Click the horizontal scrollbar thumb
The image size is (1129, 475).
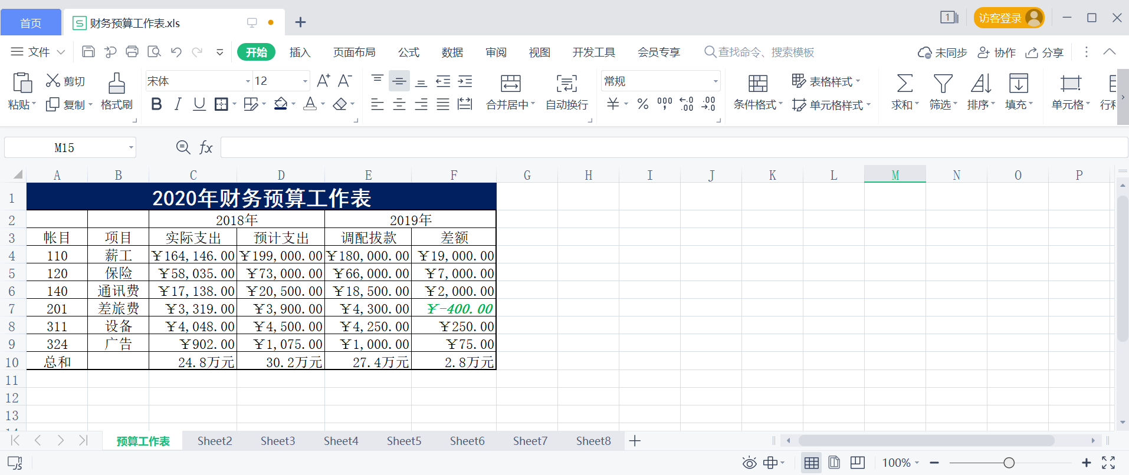926,441
